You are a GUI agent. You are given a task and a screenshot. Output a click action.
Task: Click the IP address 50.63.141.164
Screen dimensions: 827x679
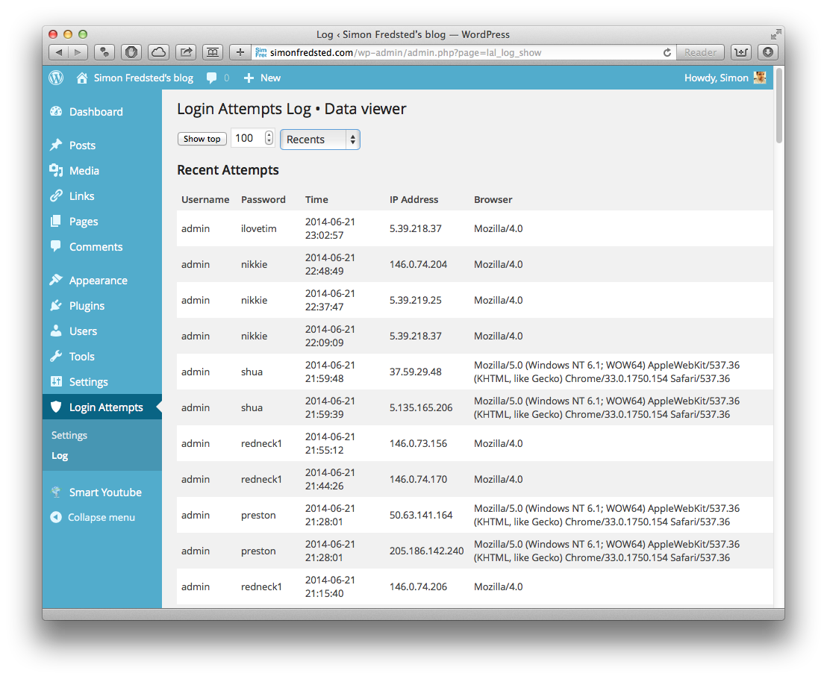421,516
